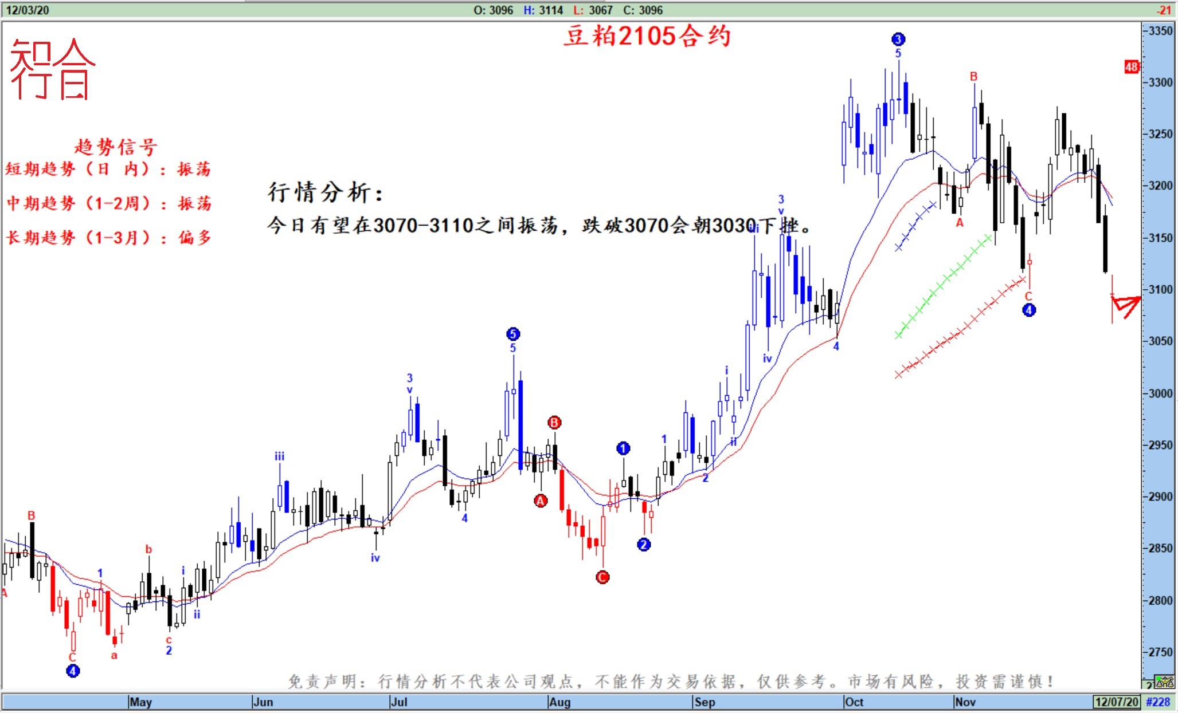Select blue circled 3 wave marker at top
The height and width of the screenshot is (713, 1178).
(x=898, y=39)
